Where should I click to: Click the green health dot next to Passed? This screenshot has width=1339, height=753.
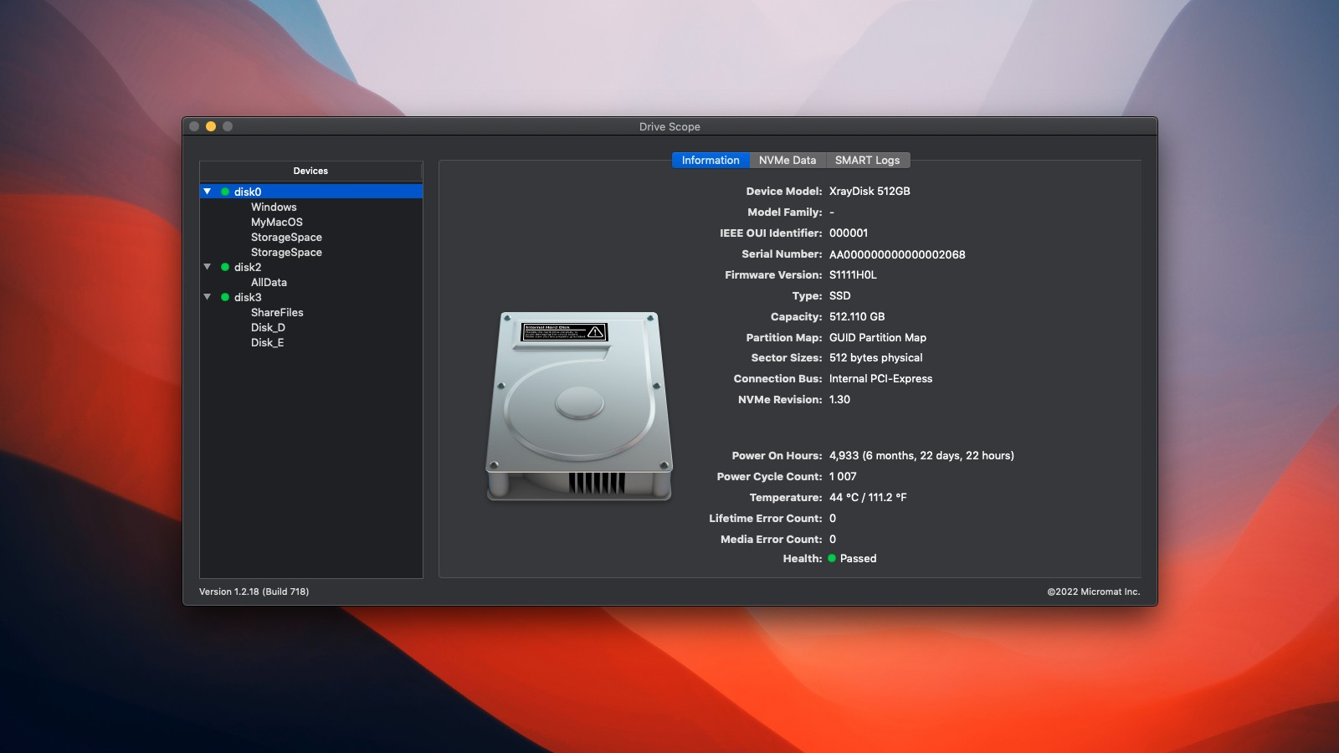tap(833, 558)
